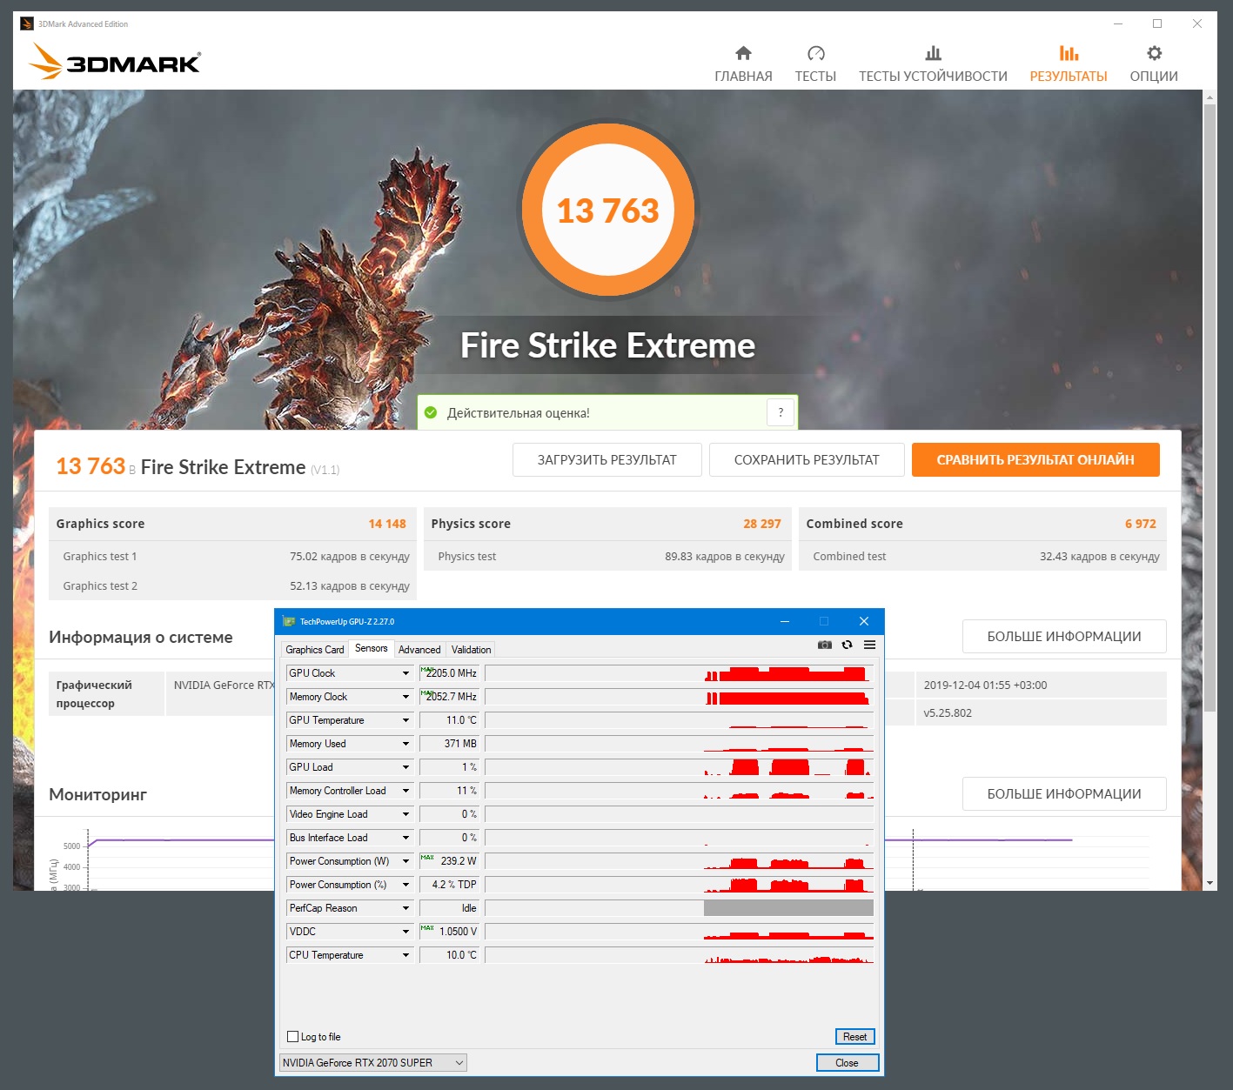
Task: Expand the PerfCap Reason dropdown
Action: (405, 908)
